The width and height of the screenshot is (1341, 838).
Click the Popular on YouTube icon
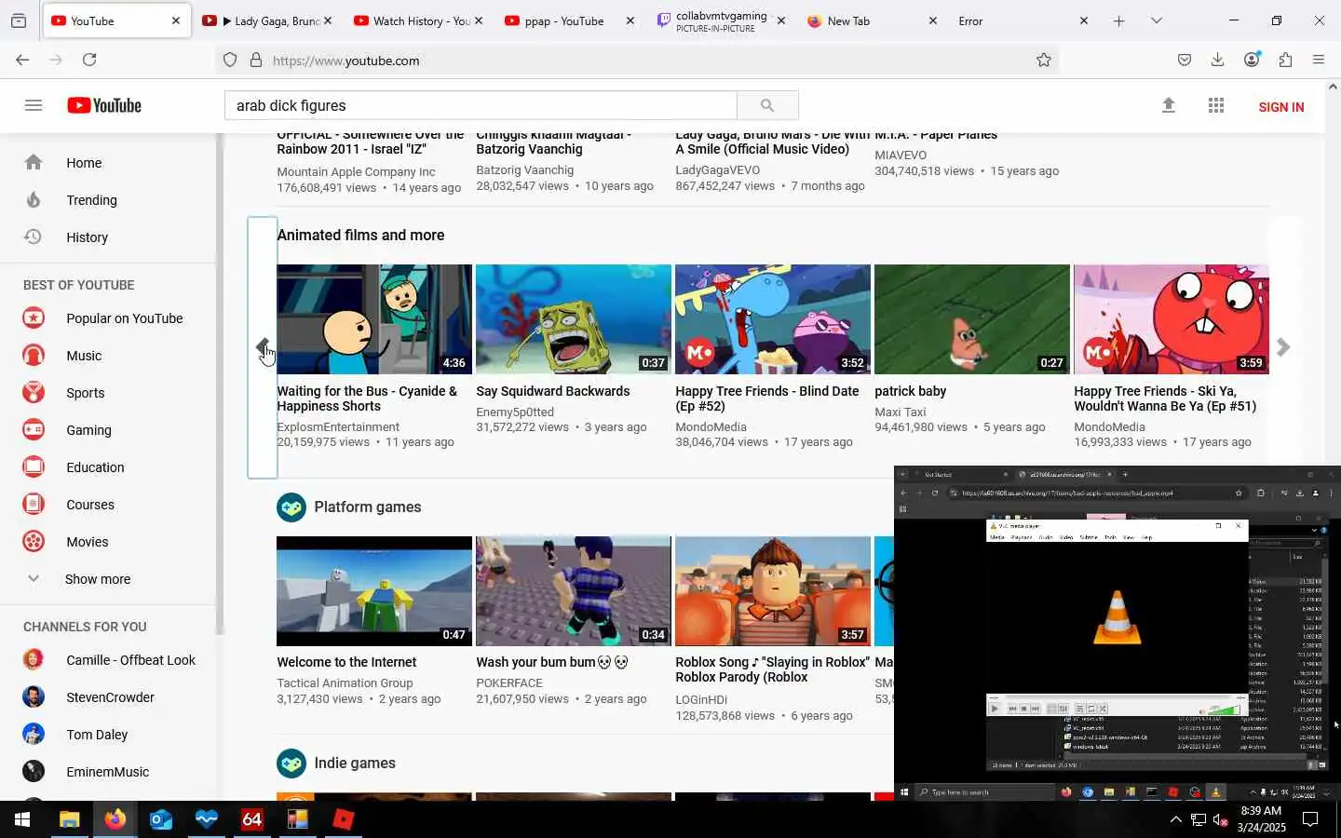pyautogui.click(x=34, y=318)
